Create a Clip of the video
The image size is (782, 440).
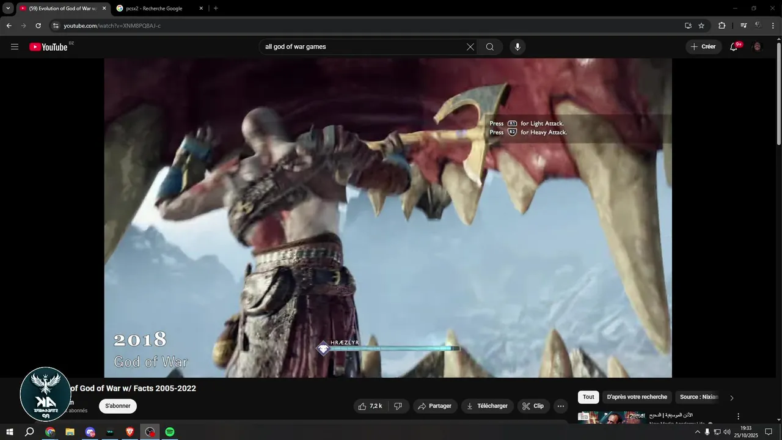point(533,406)
